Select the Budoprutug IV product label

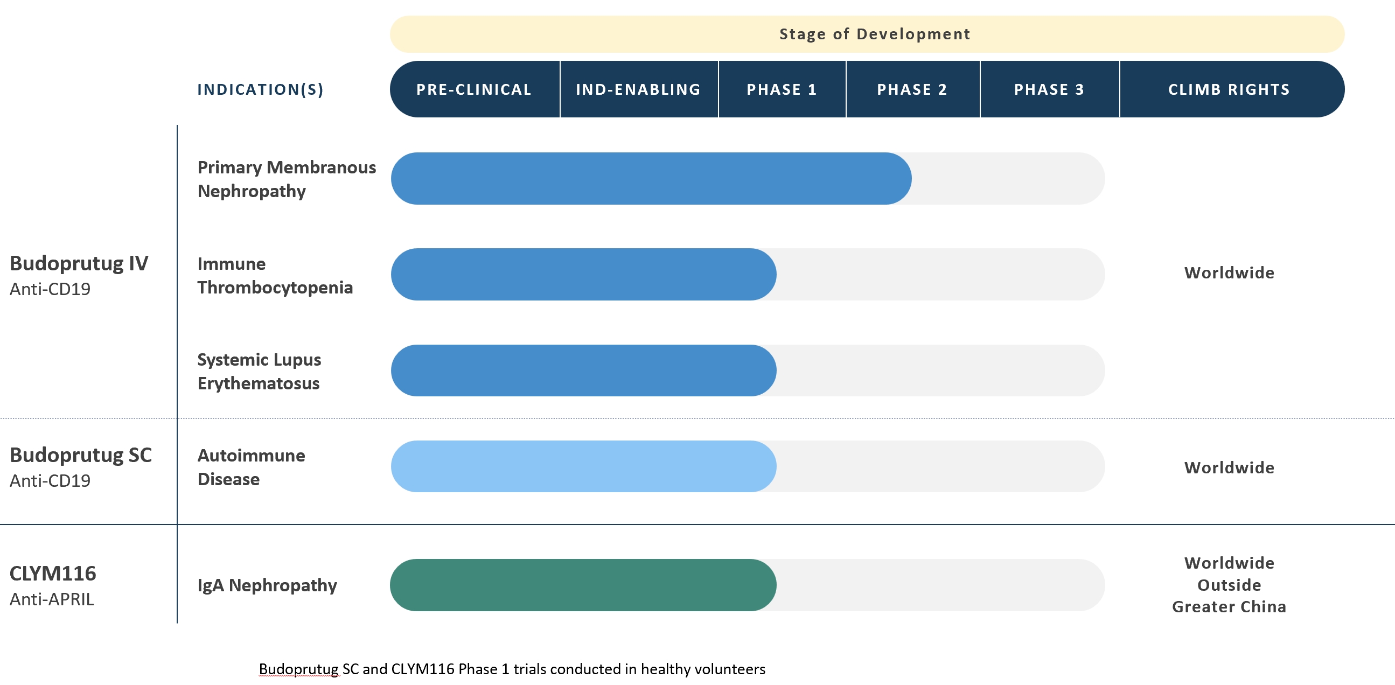pyautogui.click(x=79, y=264)
